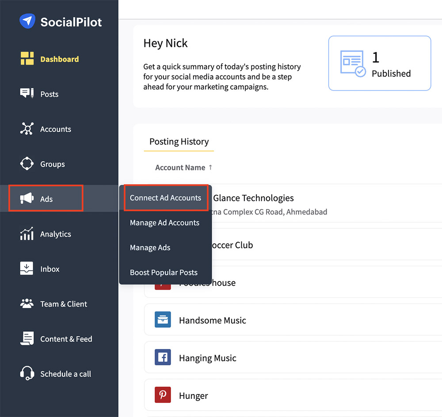Open Team & Client text label
The width and height of the screenshot is (442, 417).
[x=64, y=304]
